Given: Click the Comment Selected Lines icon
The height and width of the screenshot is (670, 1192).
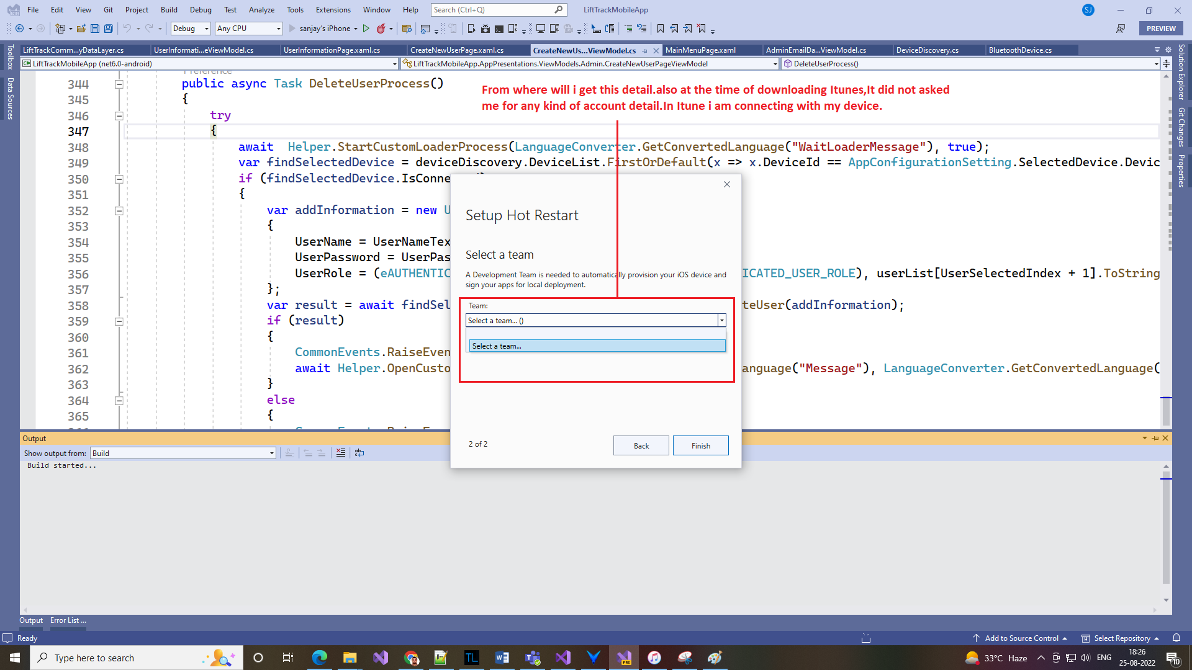Looking at the screenshot, I should pos(628,29).
